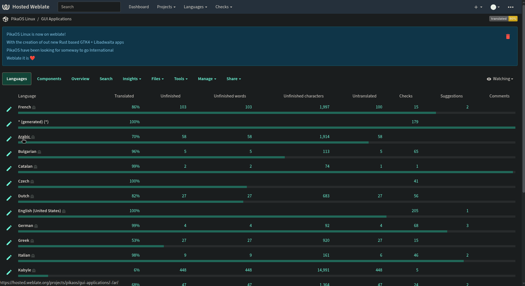This screenshot has width=525, height=286.
Task: Open the PikaOS Linux breadcrumb link
Action: [x=23, y=19]
